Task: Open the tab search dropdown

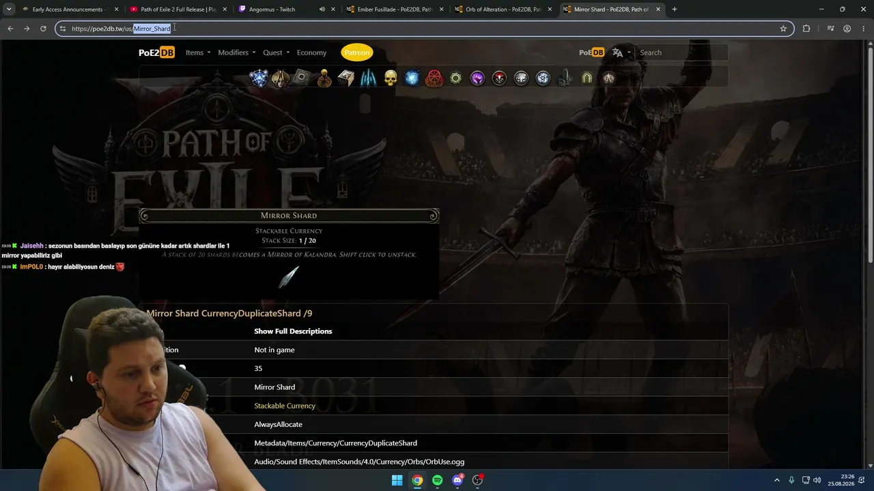Action: [x=9, y=10]
